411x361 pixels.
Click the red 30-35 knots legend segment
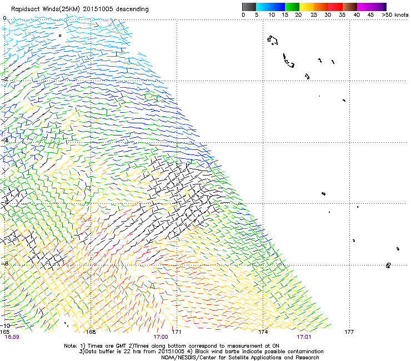click(x=335, y=7)
